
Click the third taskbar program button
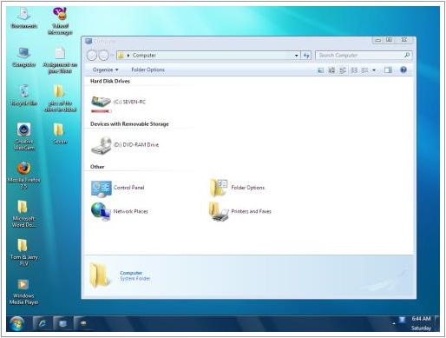tap(83, 323)
